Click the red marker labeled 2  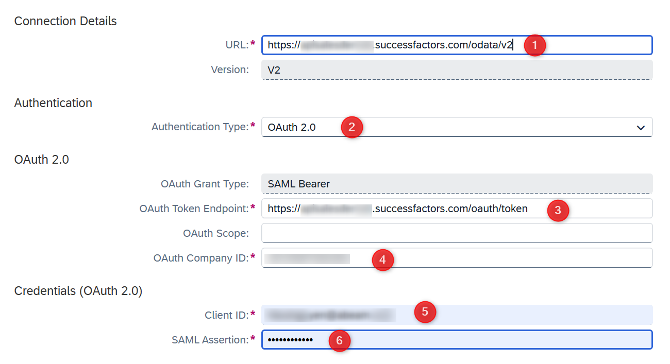(351, 127)
